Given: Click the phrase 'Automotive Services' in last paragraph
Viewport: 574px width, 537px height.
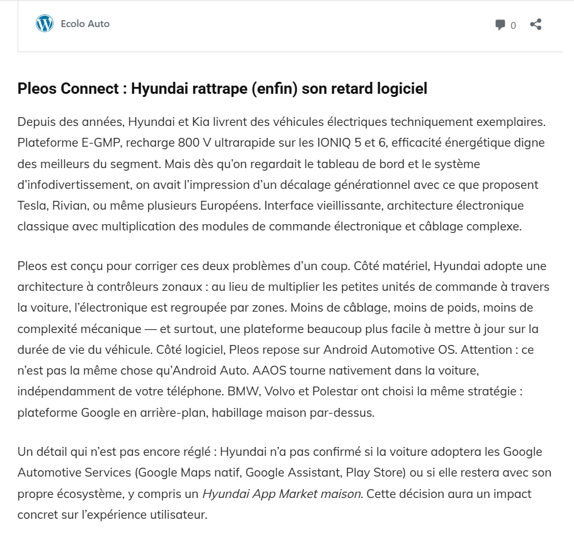Looking at the screenshot, I should click(73, 472).
